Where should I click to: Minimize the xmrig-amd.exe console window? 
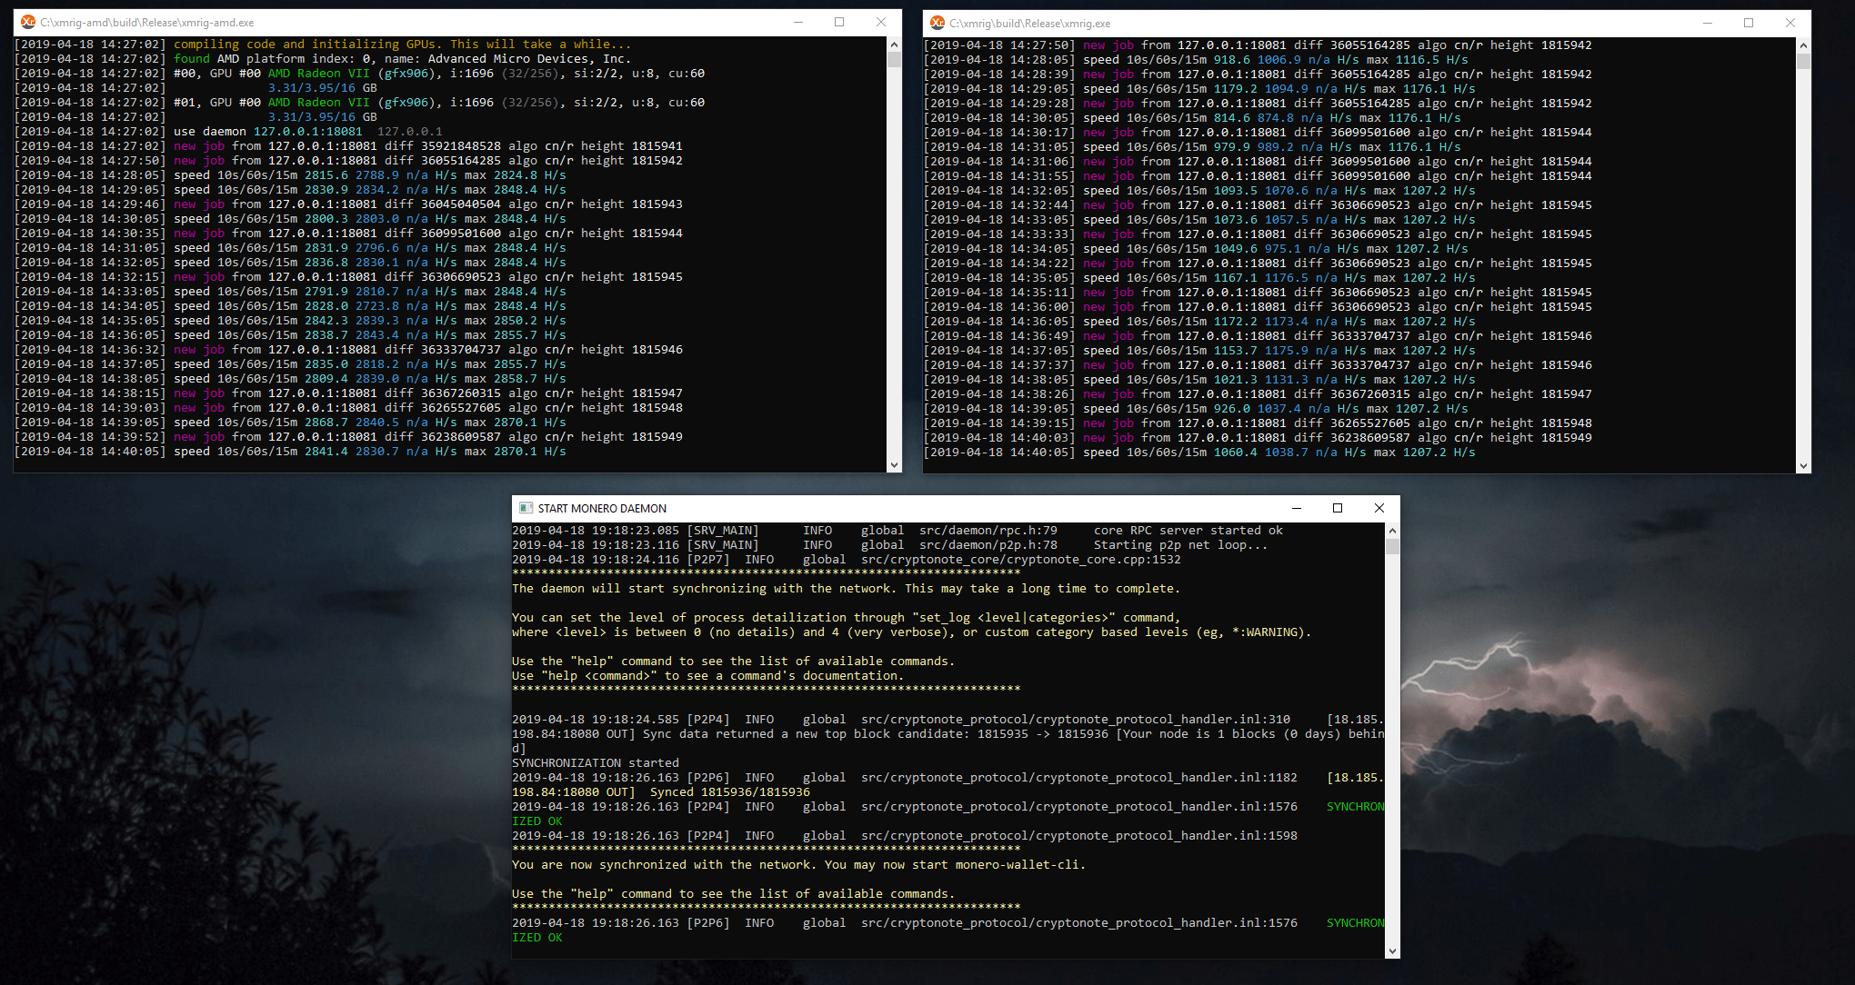(797, 22)
